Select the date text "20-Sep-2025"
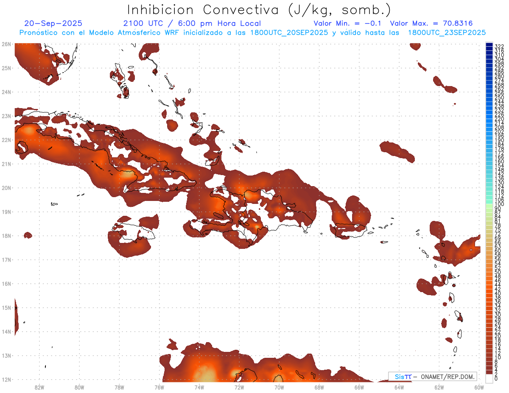This screenshot has width=509, height=393. [x=53, y=23]
